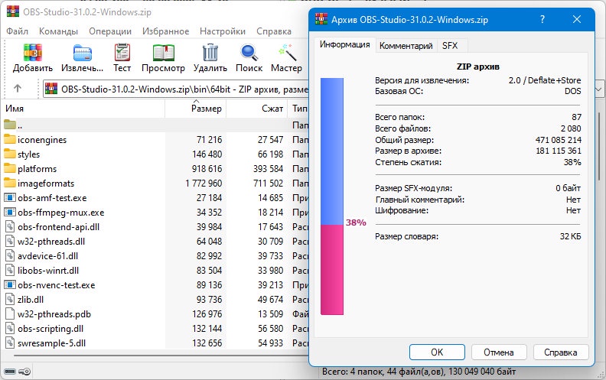
Task: Click the obs-nvenc-test.exe file icon
Action: click(x=10, y=285)
